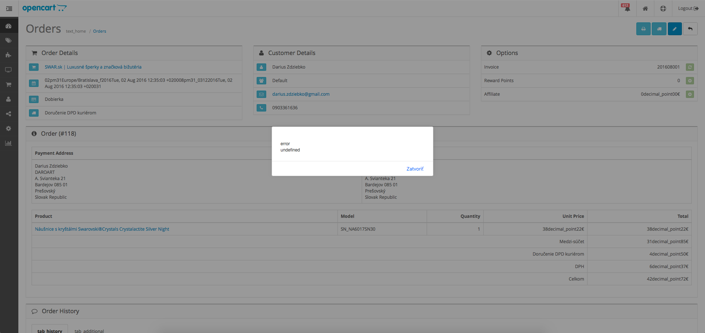Click the Payment Address heading
This screenshot has height=333, width=705.
(x=54, y=153)
